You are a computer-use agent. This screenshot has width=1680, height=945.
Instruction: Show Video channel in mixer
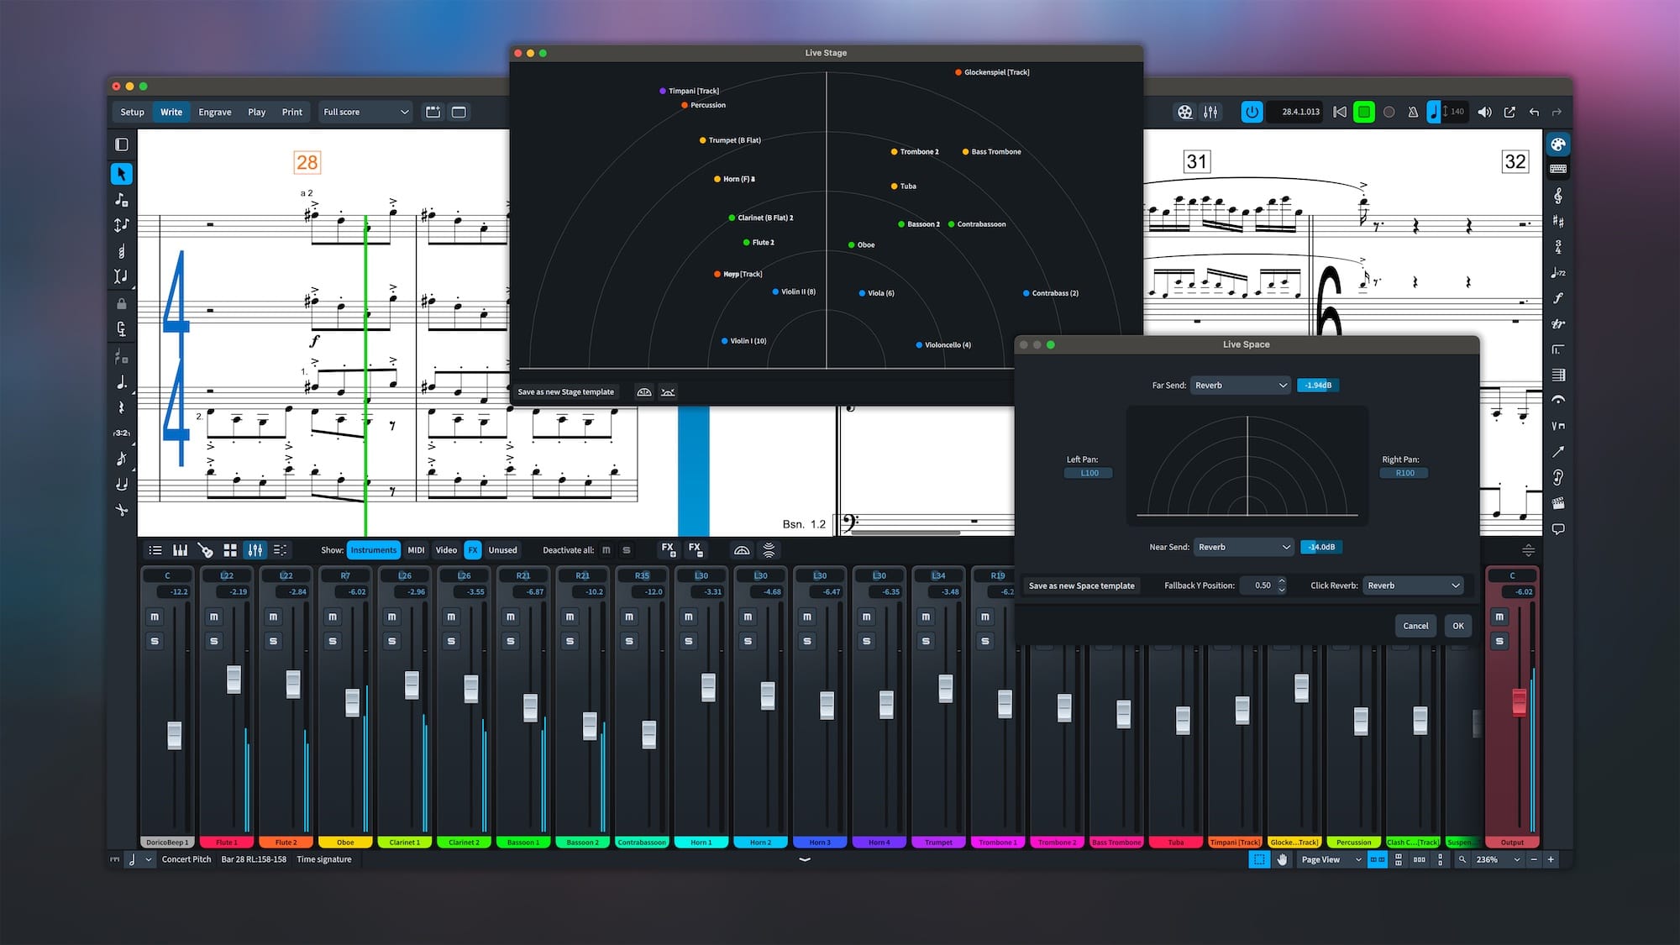[x=446, y=550]
